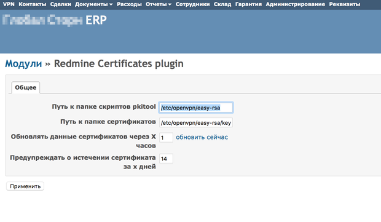Click the expiry warning days field
Screen dimensions: 381x222
click(166, 159)
